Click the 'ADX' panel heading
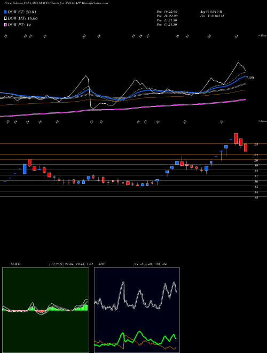The image size is (267, 353). [101, 264]
